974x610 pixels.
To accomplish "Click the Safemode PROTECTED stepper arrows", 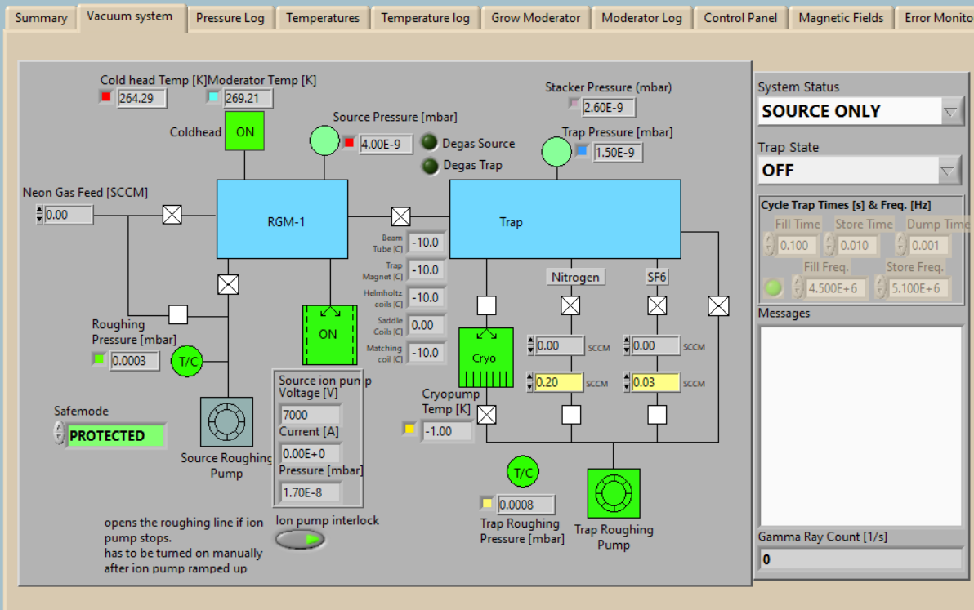I will pyautogui.click(x=60, y=433).
